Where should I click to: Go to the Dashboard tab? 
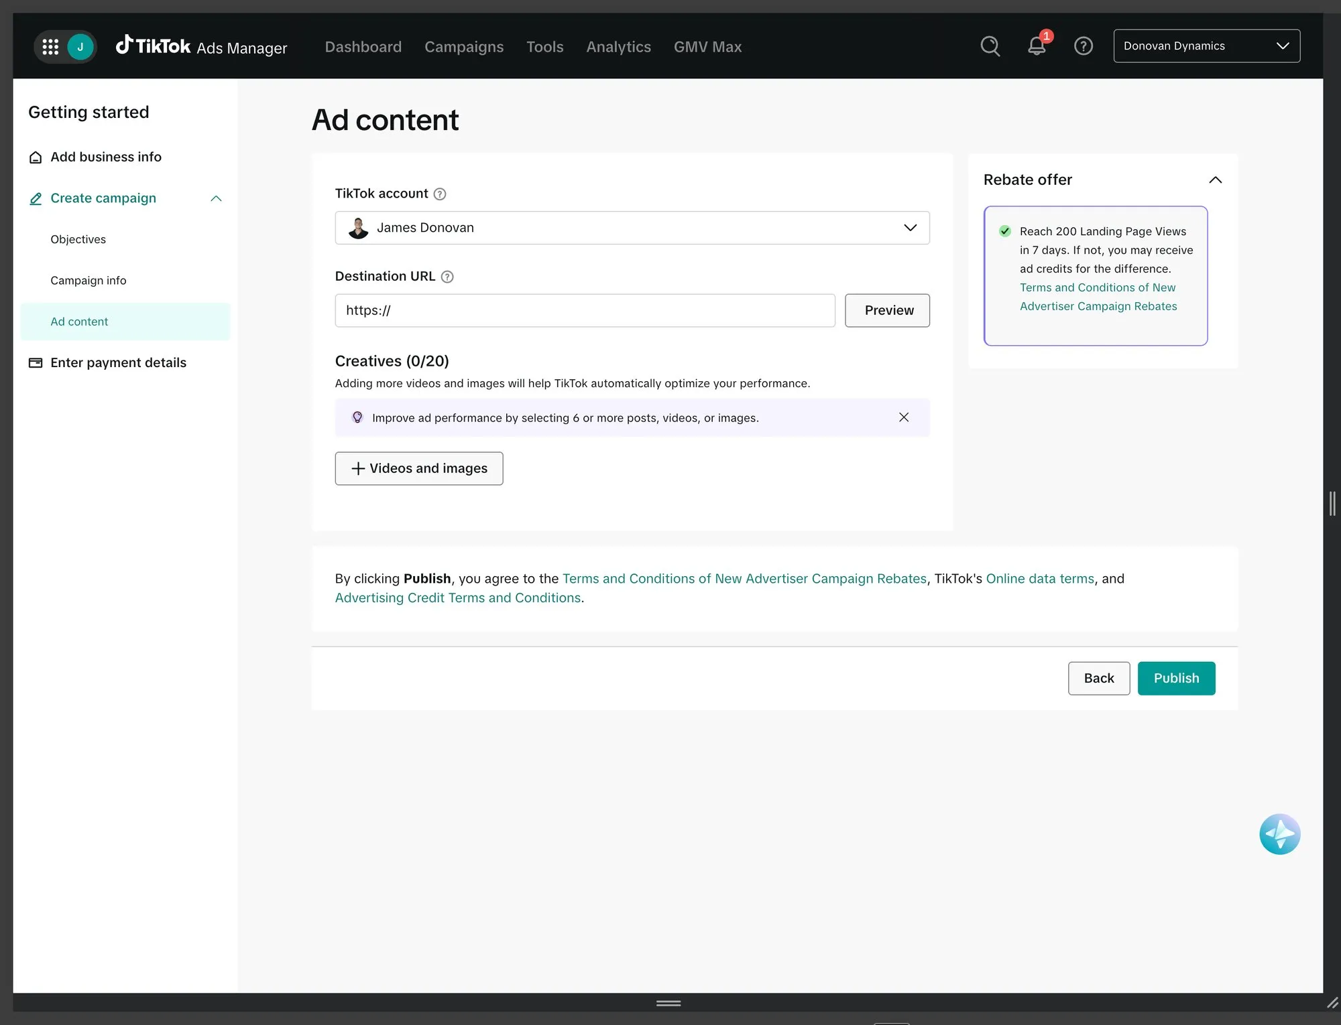pos(363,47)
